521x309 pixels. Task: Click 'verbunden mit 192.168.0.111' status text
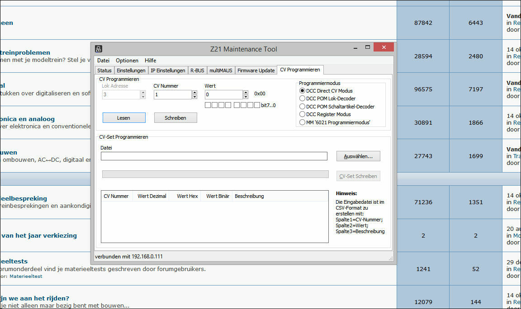[129, 257]
